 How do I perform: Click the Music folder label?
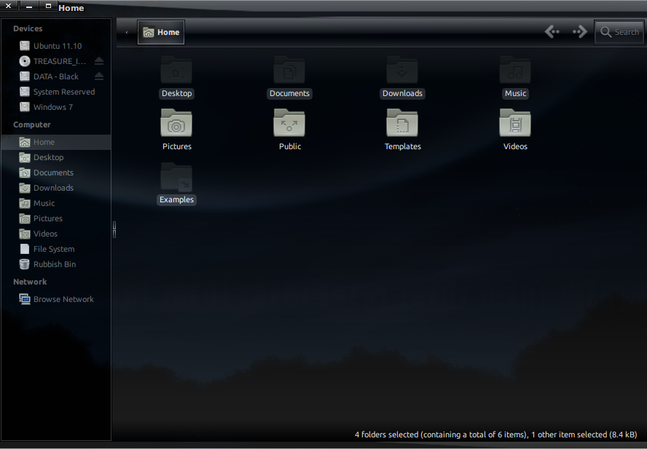(515, 93)
